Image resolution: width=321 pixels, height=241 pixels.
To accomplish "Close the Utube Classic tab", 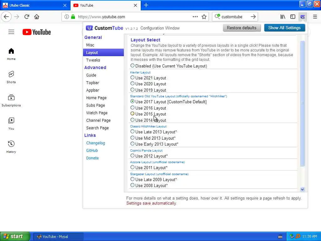I will pyautogui.click(x=65, y=5).
